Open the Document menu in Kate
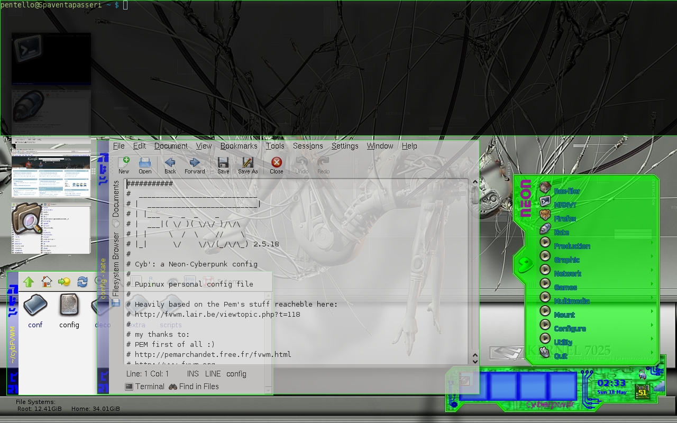The height and width of the screenshot is (423, 677). [171, 146]
